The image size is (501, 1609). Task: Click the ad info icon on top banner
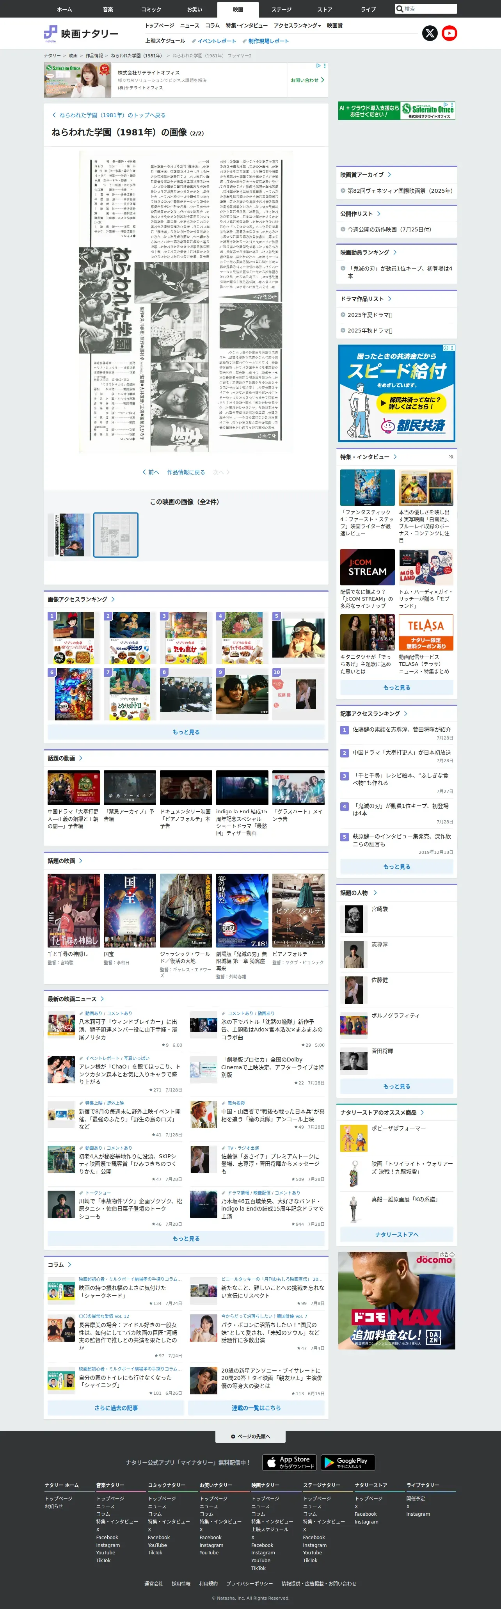coord(318,66)
